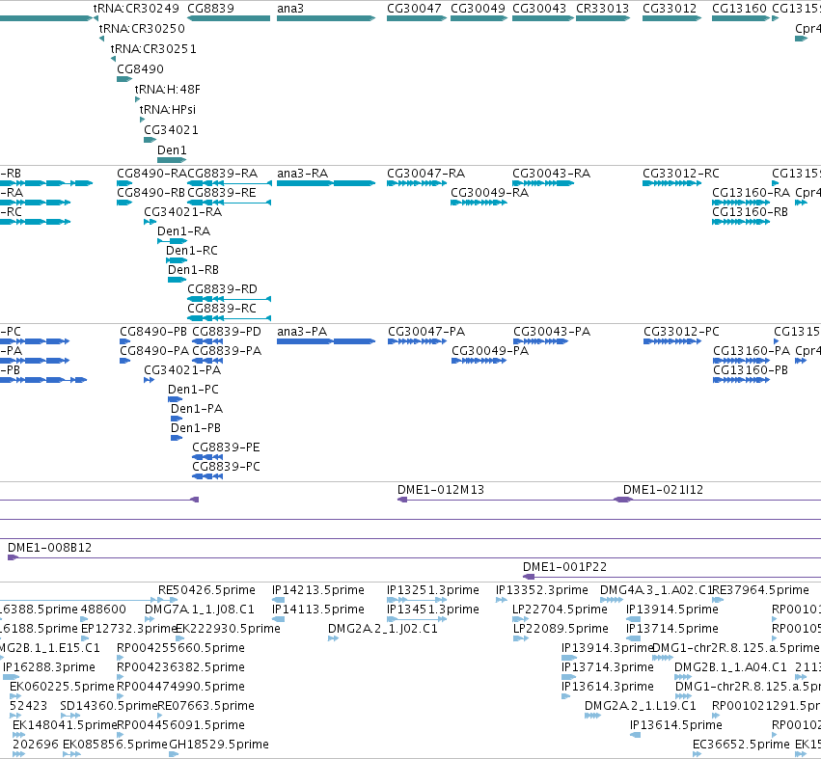
Task: Click the Den1-PA protein label
Action: 197,409
